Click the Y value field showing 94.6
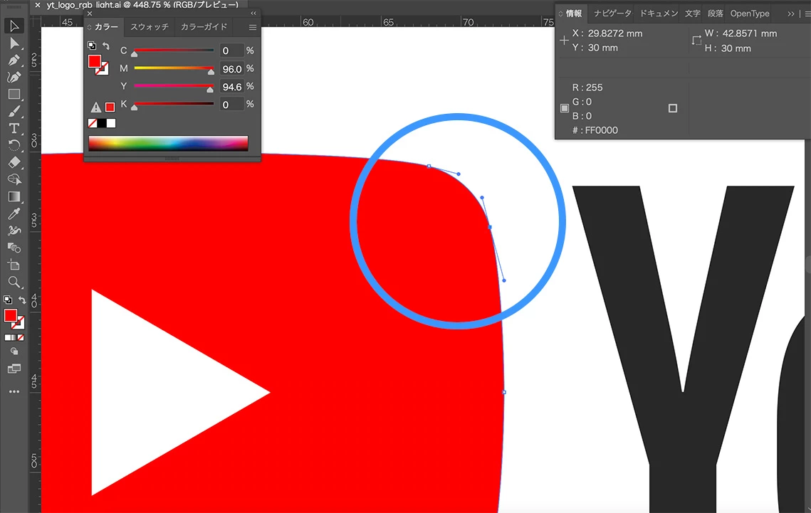 [x=231, y=87]
